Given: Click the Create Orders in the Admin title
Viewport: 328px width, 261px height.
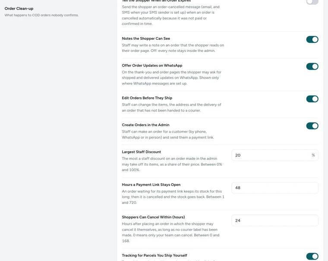Looking at the screenshot, I should click(145, 125).
